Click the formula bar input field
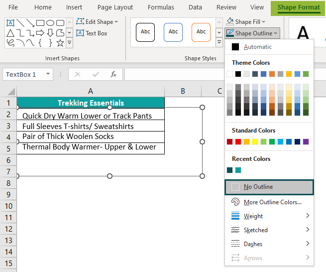Screen dimensions: 326x272 pos(175,74)
